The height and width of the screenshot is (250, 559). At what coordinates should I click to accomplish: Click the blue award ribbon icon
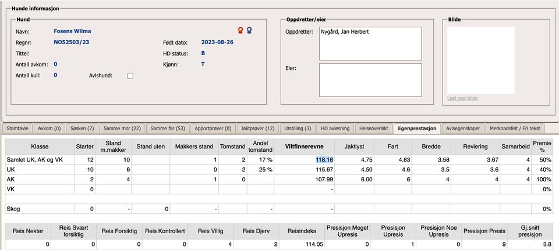click(x=249, y=30)
